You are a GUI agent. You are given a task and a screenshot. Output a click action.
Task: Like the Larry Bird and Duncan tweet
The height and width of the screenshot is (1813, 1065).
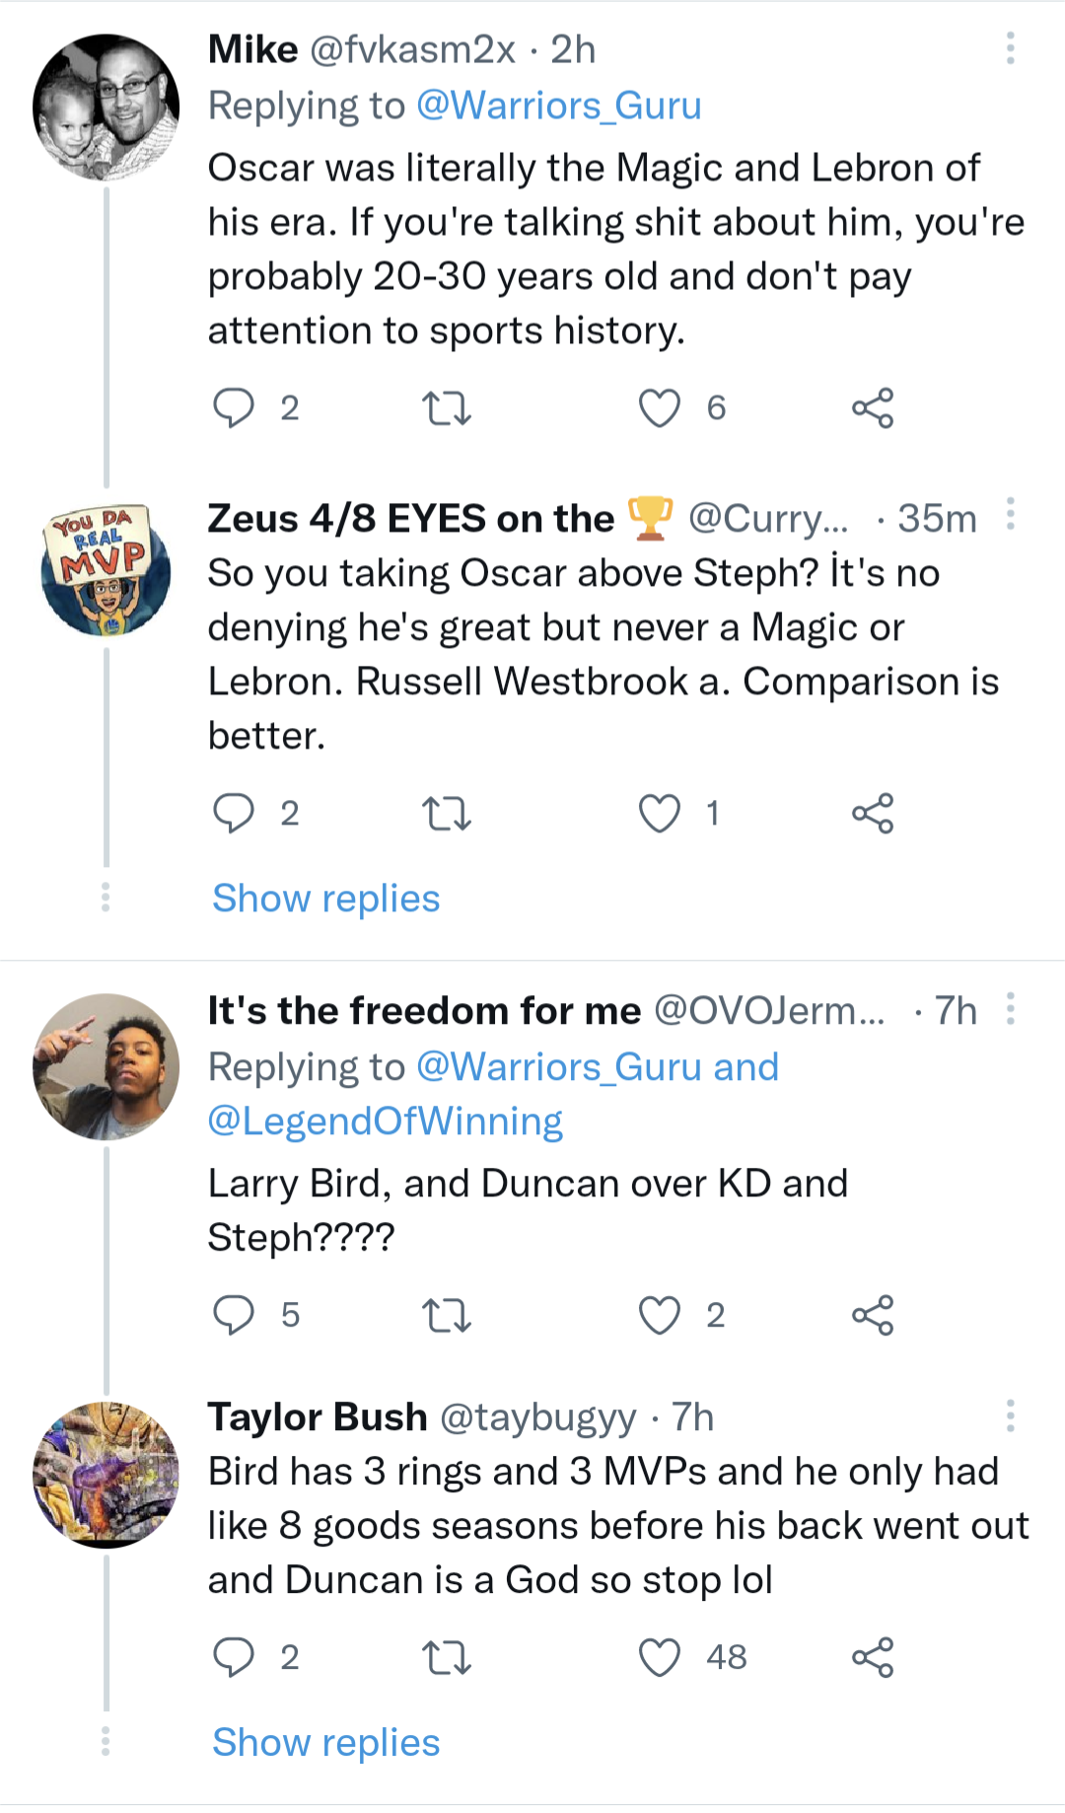pos(659,1315)
